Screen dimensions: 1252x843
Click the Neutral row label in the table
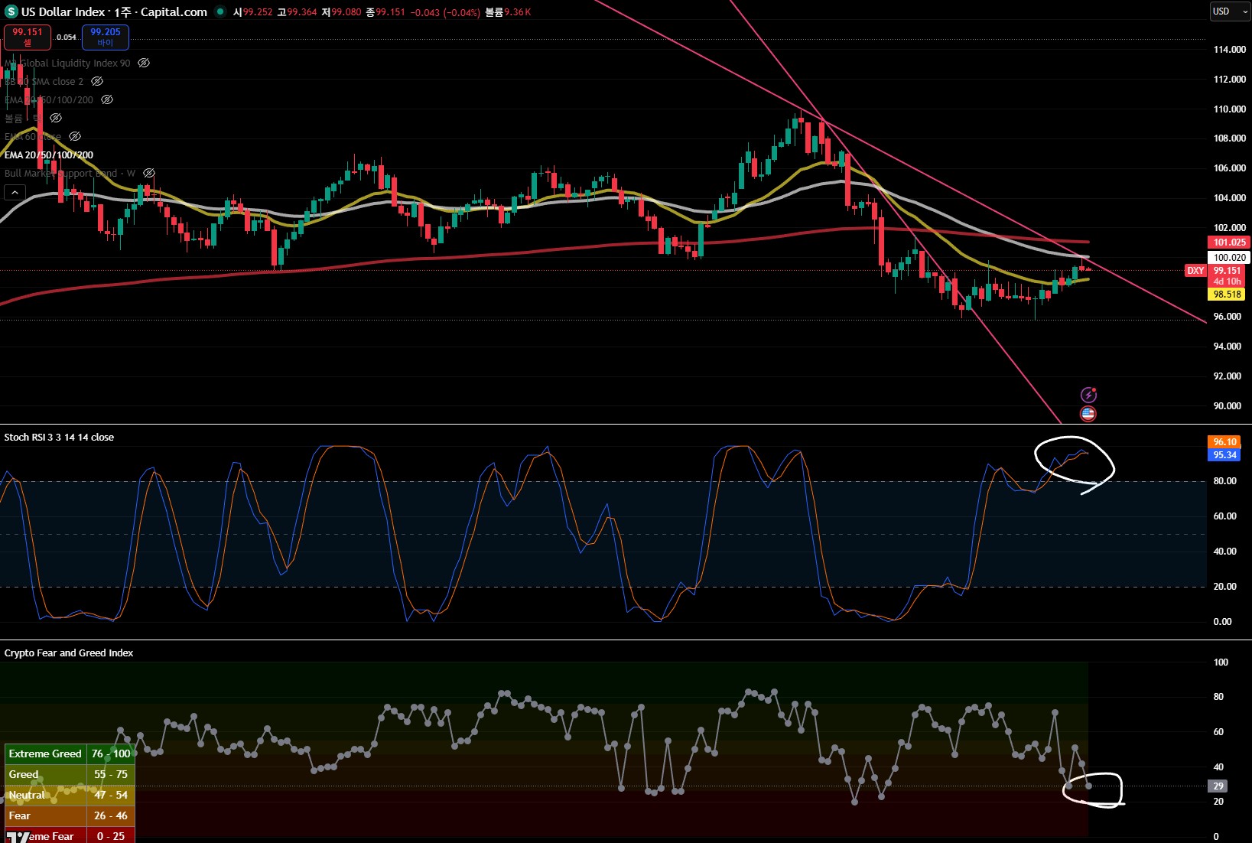[x=27, y=795]
